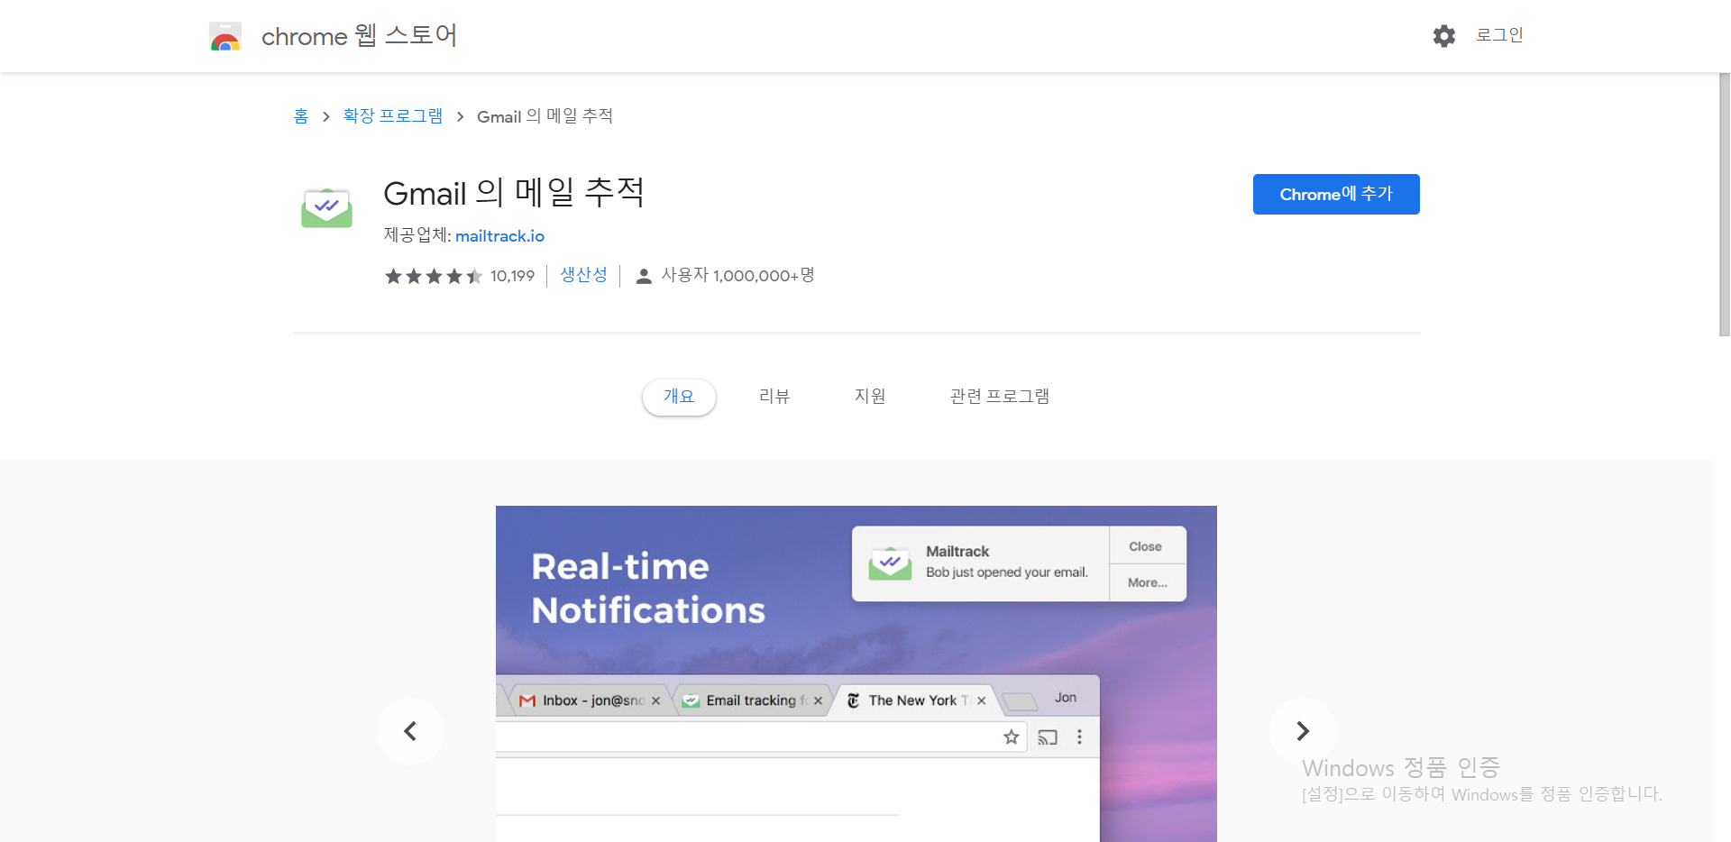This screenshot has height=842, width=1731.
Task: Open the 확장 프로그램 breadcrumb link
Action: (x=392, y=115)
